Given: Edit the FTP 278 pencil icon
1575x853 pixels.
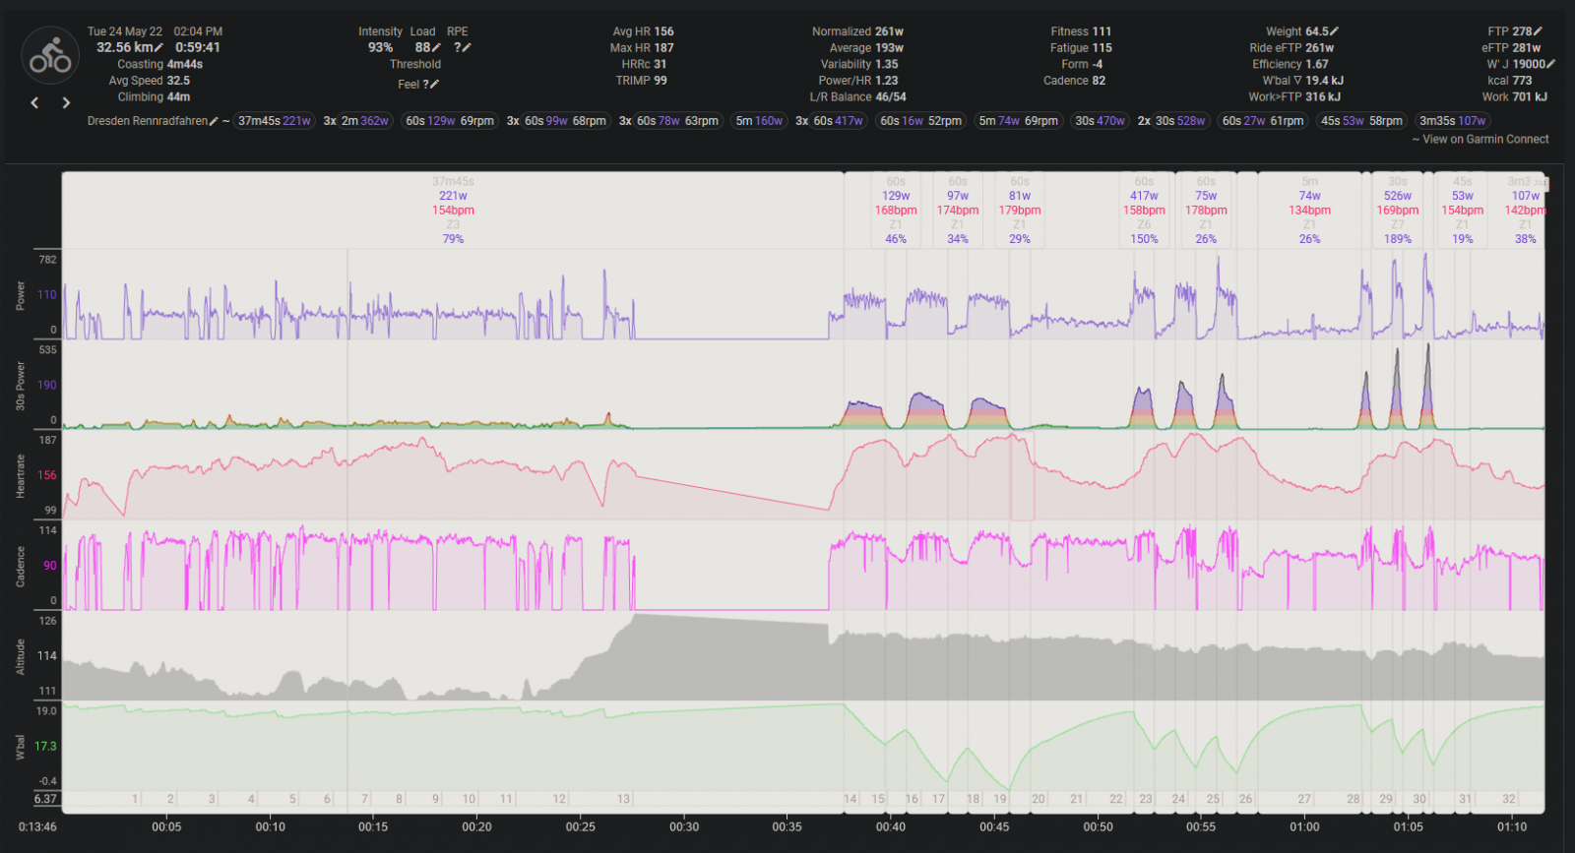Looking at the screenshot, I should pos(1538,31).
